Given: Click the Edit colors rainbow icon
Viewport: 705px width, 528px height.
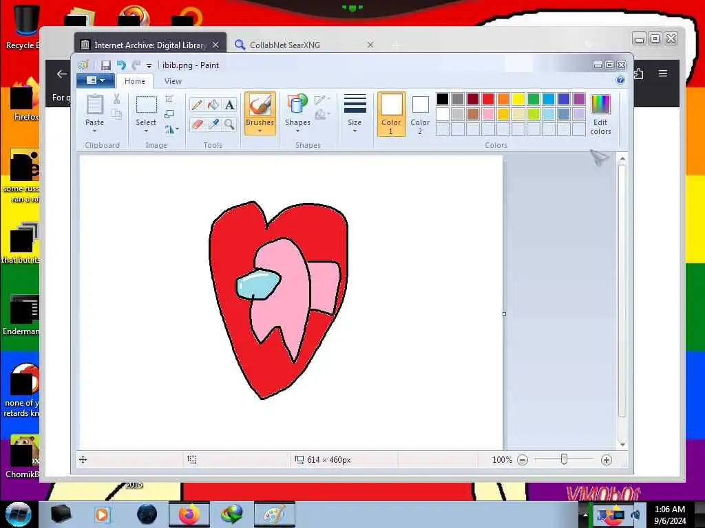Looking at the screenshot, I should coord(600,104).
